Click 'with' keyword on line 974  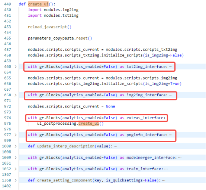pyautogui.click(x=32, y=118)
